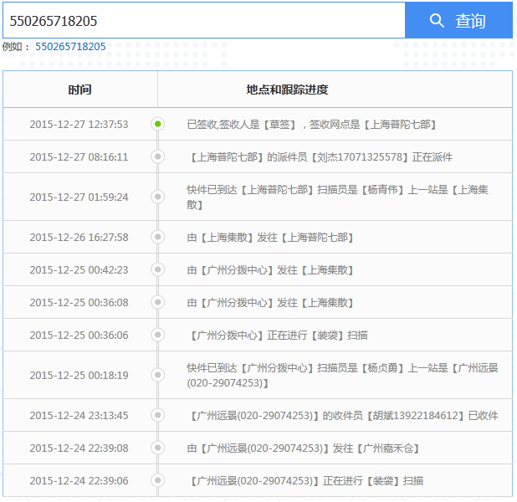The width and height of the screenshot is (517, 502).
Task: Click the entry with scanner 杨贞勇
Action: [343, 376]
